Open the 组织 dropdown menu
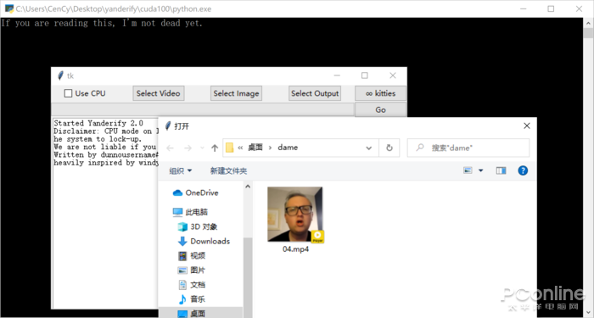 (180, 170)
